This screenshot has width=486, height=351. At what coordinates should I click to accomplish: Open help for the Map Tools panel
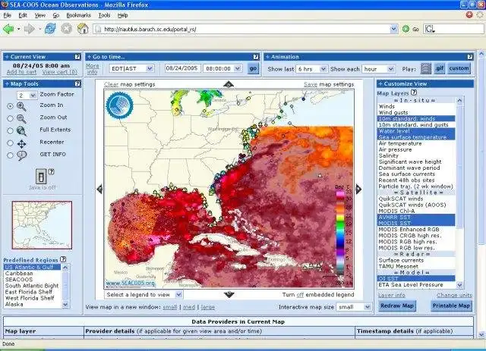[x=77, y=84]
